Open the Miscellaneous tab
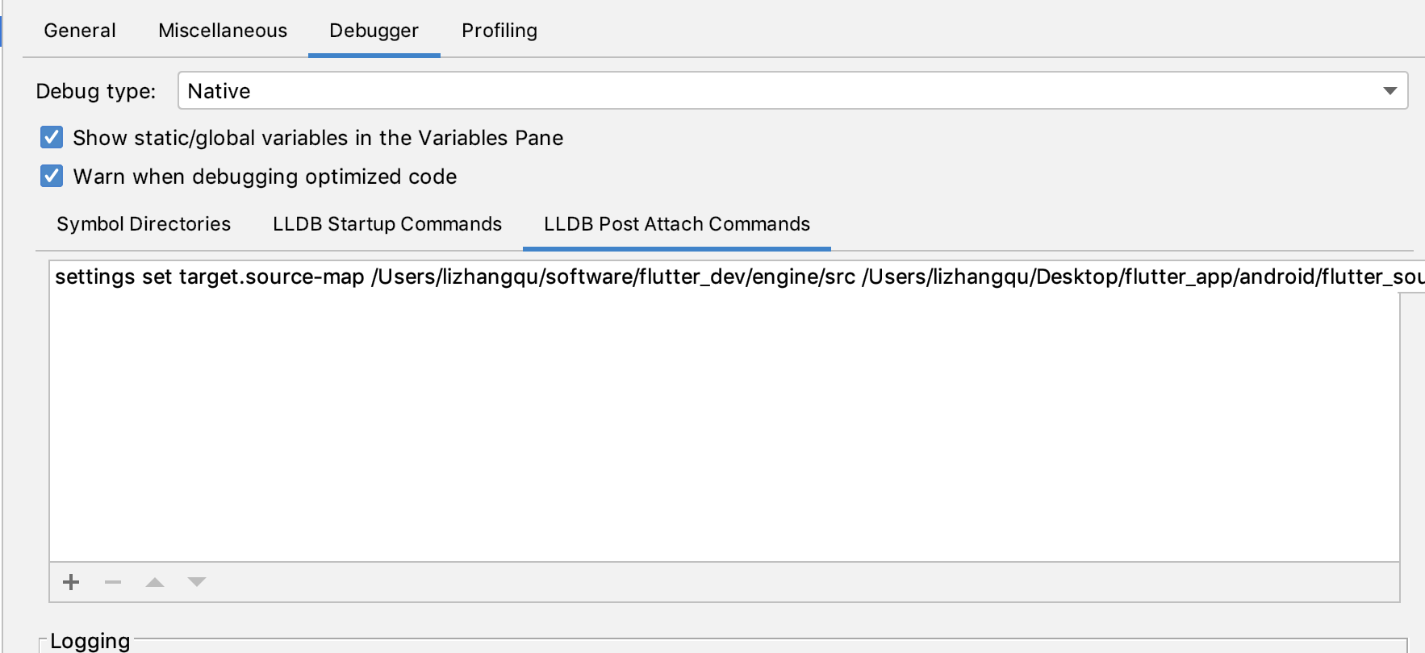This screenshot has width=1425, height=653. click(x=223, y=31)
